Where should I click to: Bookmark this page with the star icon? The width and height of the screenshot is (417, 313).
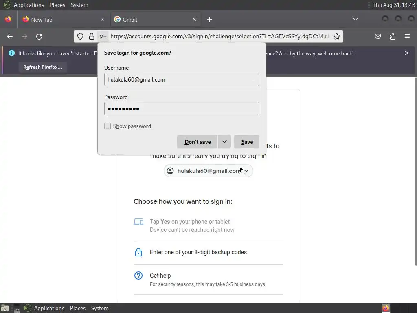click(x=337, y=36)
